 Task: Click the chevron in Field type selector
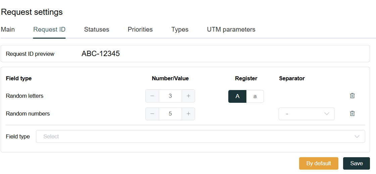pos(357,137)
